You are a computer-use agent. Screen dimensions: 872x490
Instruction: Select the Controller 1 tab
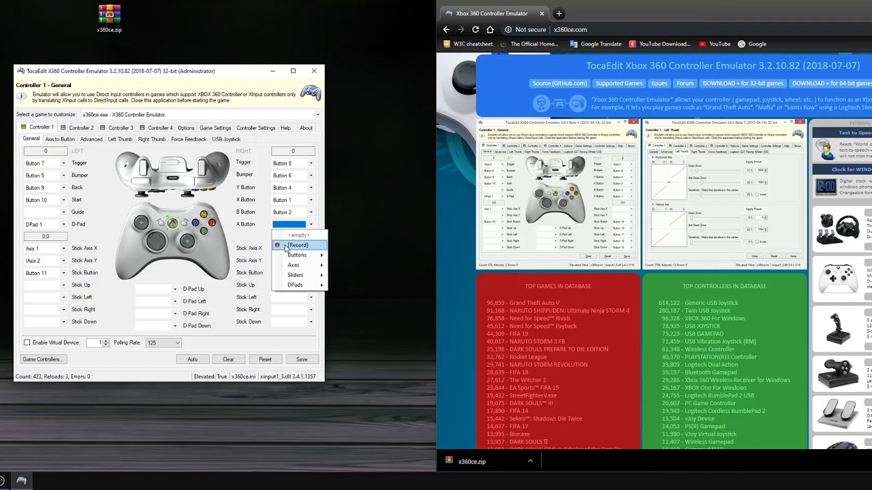37,127
